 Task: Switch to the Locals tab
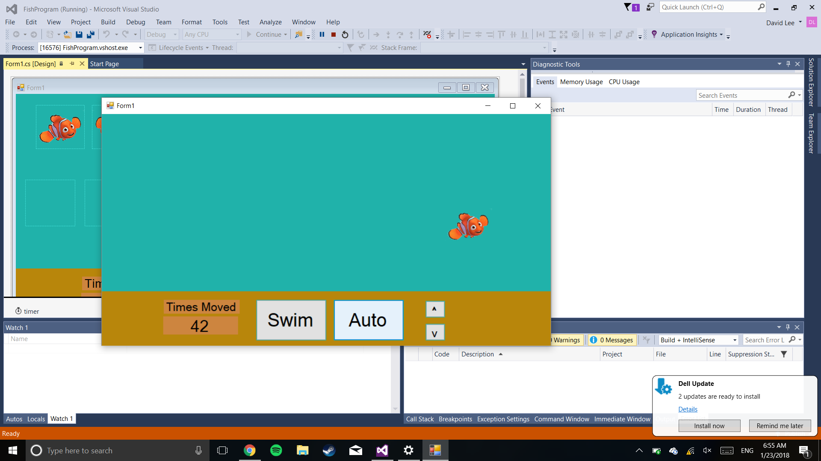tap(36, 419)
